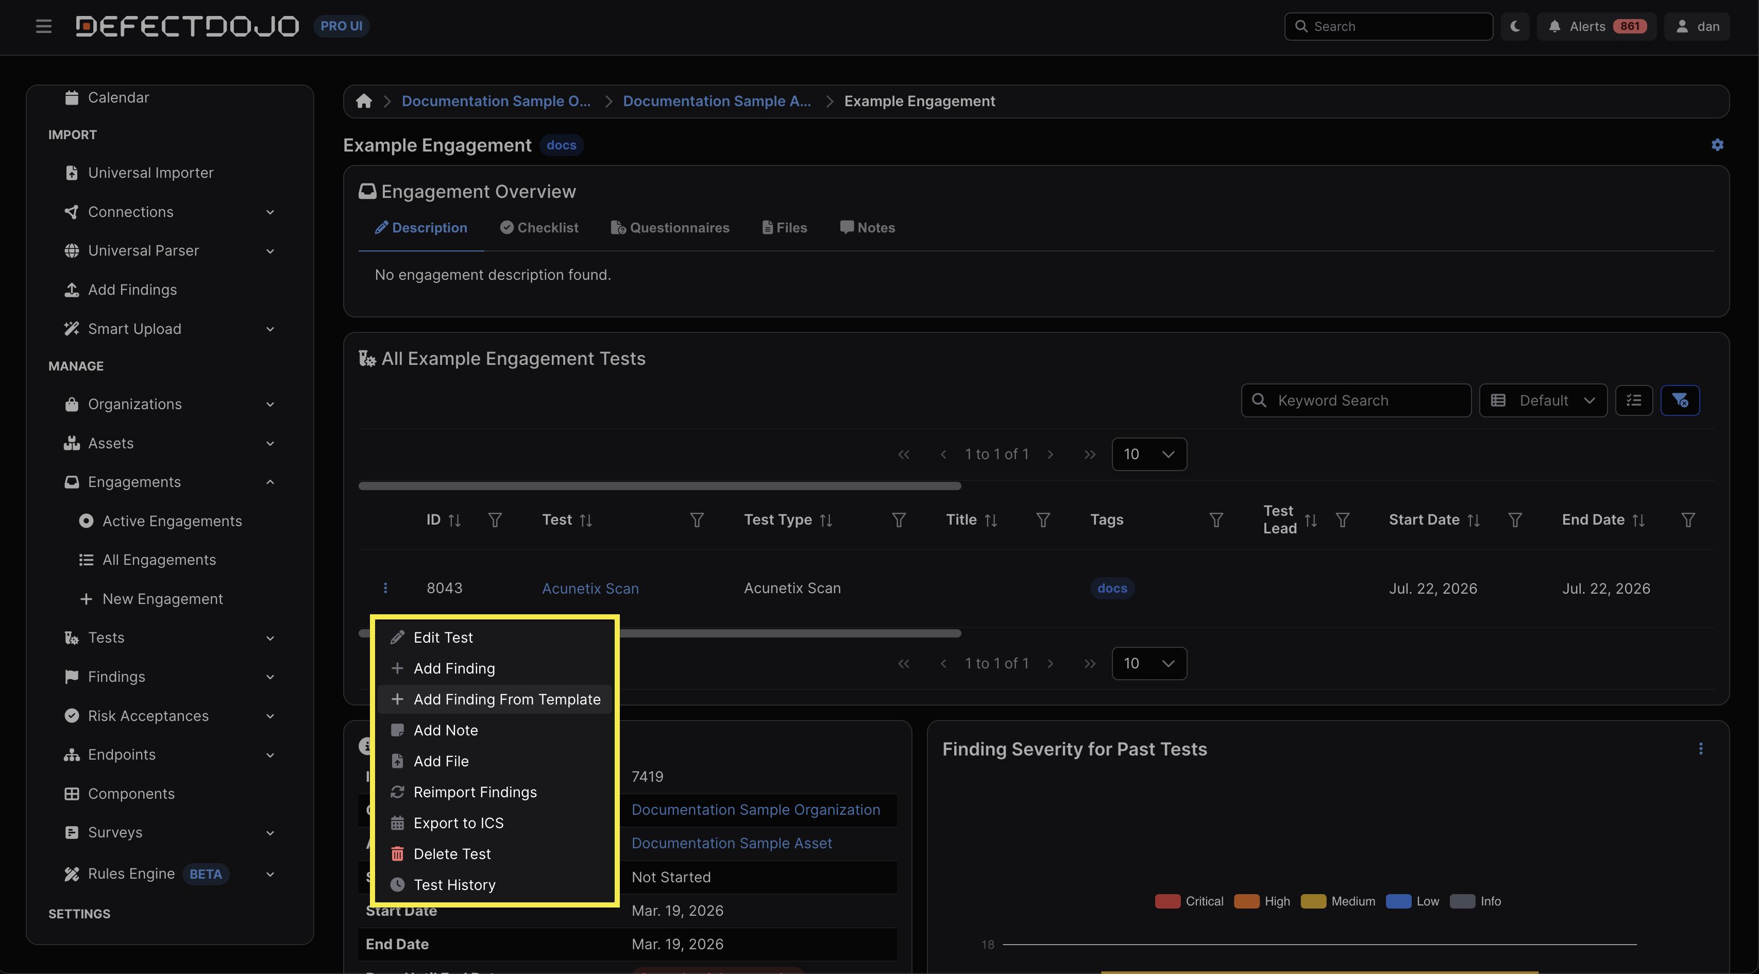The image size is (1759, 974).
Task: Open engagement settings gear icon
Action: pyautogui.click(x=1717, y=145)
